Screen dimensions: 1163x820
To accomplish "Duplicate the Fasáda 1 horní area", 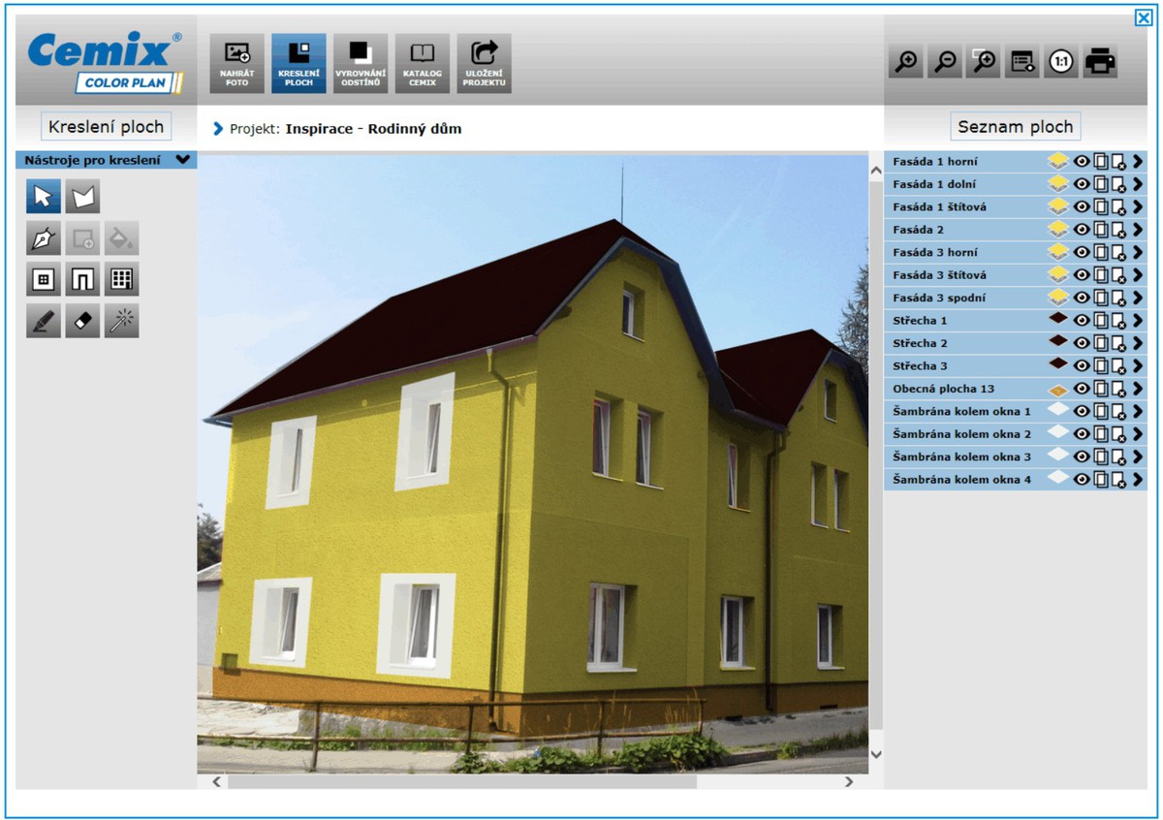I will pos(1100,161).
